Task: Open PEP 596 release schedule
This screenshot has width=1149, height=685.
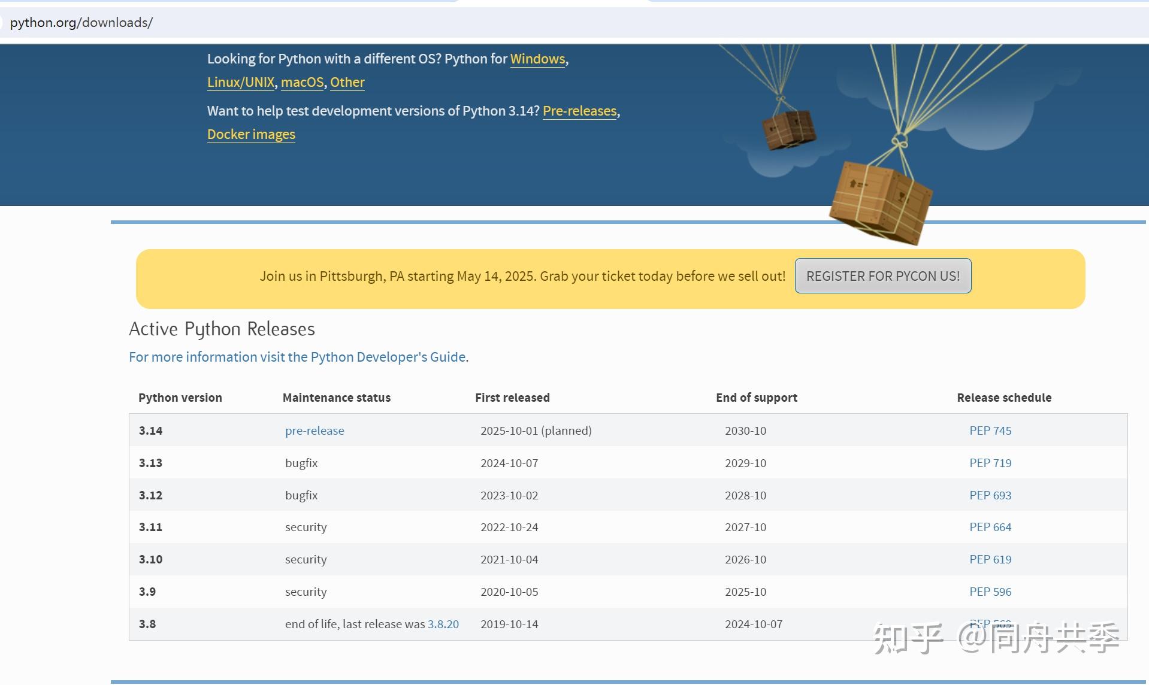Action: [990, 592]
